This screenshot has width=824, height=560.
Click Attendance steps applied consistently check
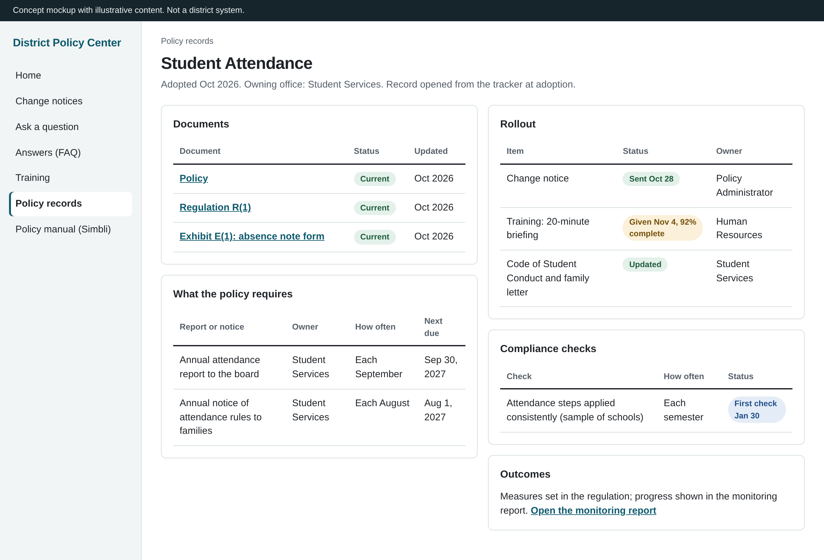click(575, 410)
